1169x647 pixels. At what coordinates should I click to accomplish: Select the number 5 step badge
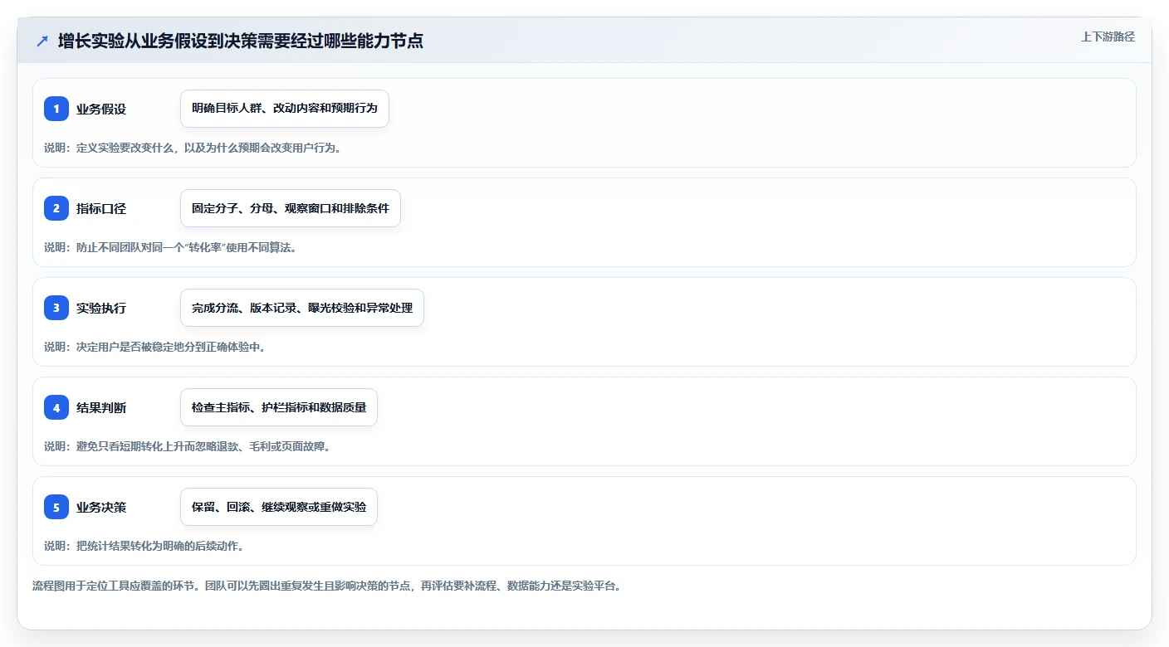click(56, 507)
